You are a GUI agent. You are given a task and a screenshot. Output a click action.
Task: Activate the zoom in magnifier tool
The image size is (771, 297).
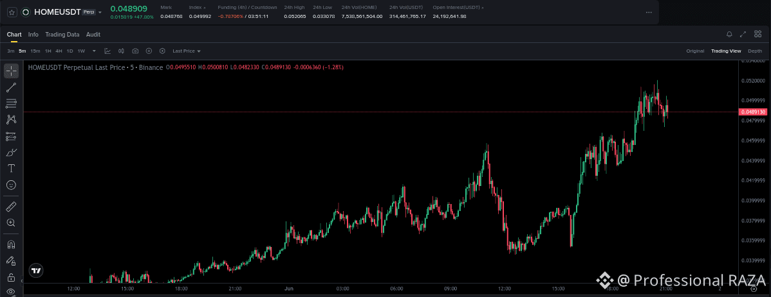(x=12, y=223)
